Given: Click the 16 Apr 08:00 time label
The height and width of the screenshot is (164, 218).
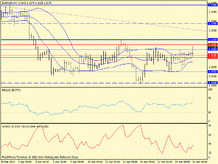Looking at the screenshot, I should point(148,162).
